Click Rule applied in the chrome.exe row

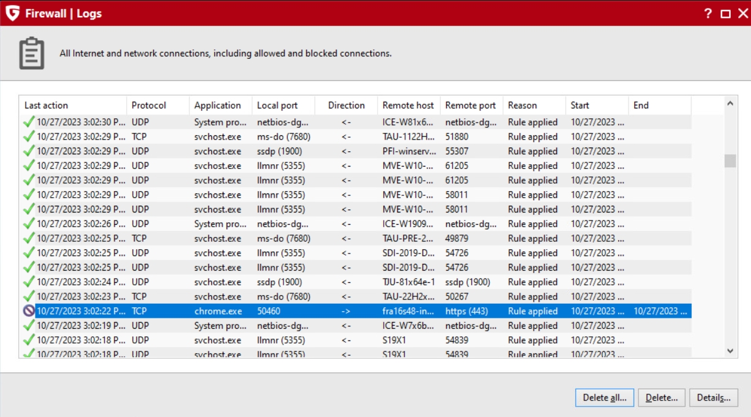click(532, 311)
